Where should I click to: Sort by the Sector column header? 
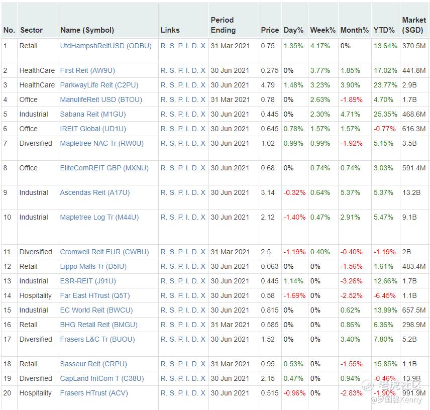(x=31, y=30)
